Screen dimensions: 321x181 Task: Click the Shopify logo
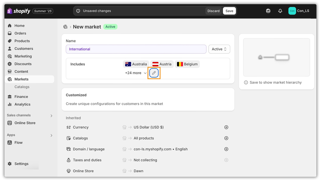pos(19,11)
